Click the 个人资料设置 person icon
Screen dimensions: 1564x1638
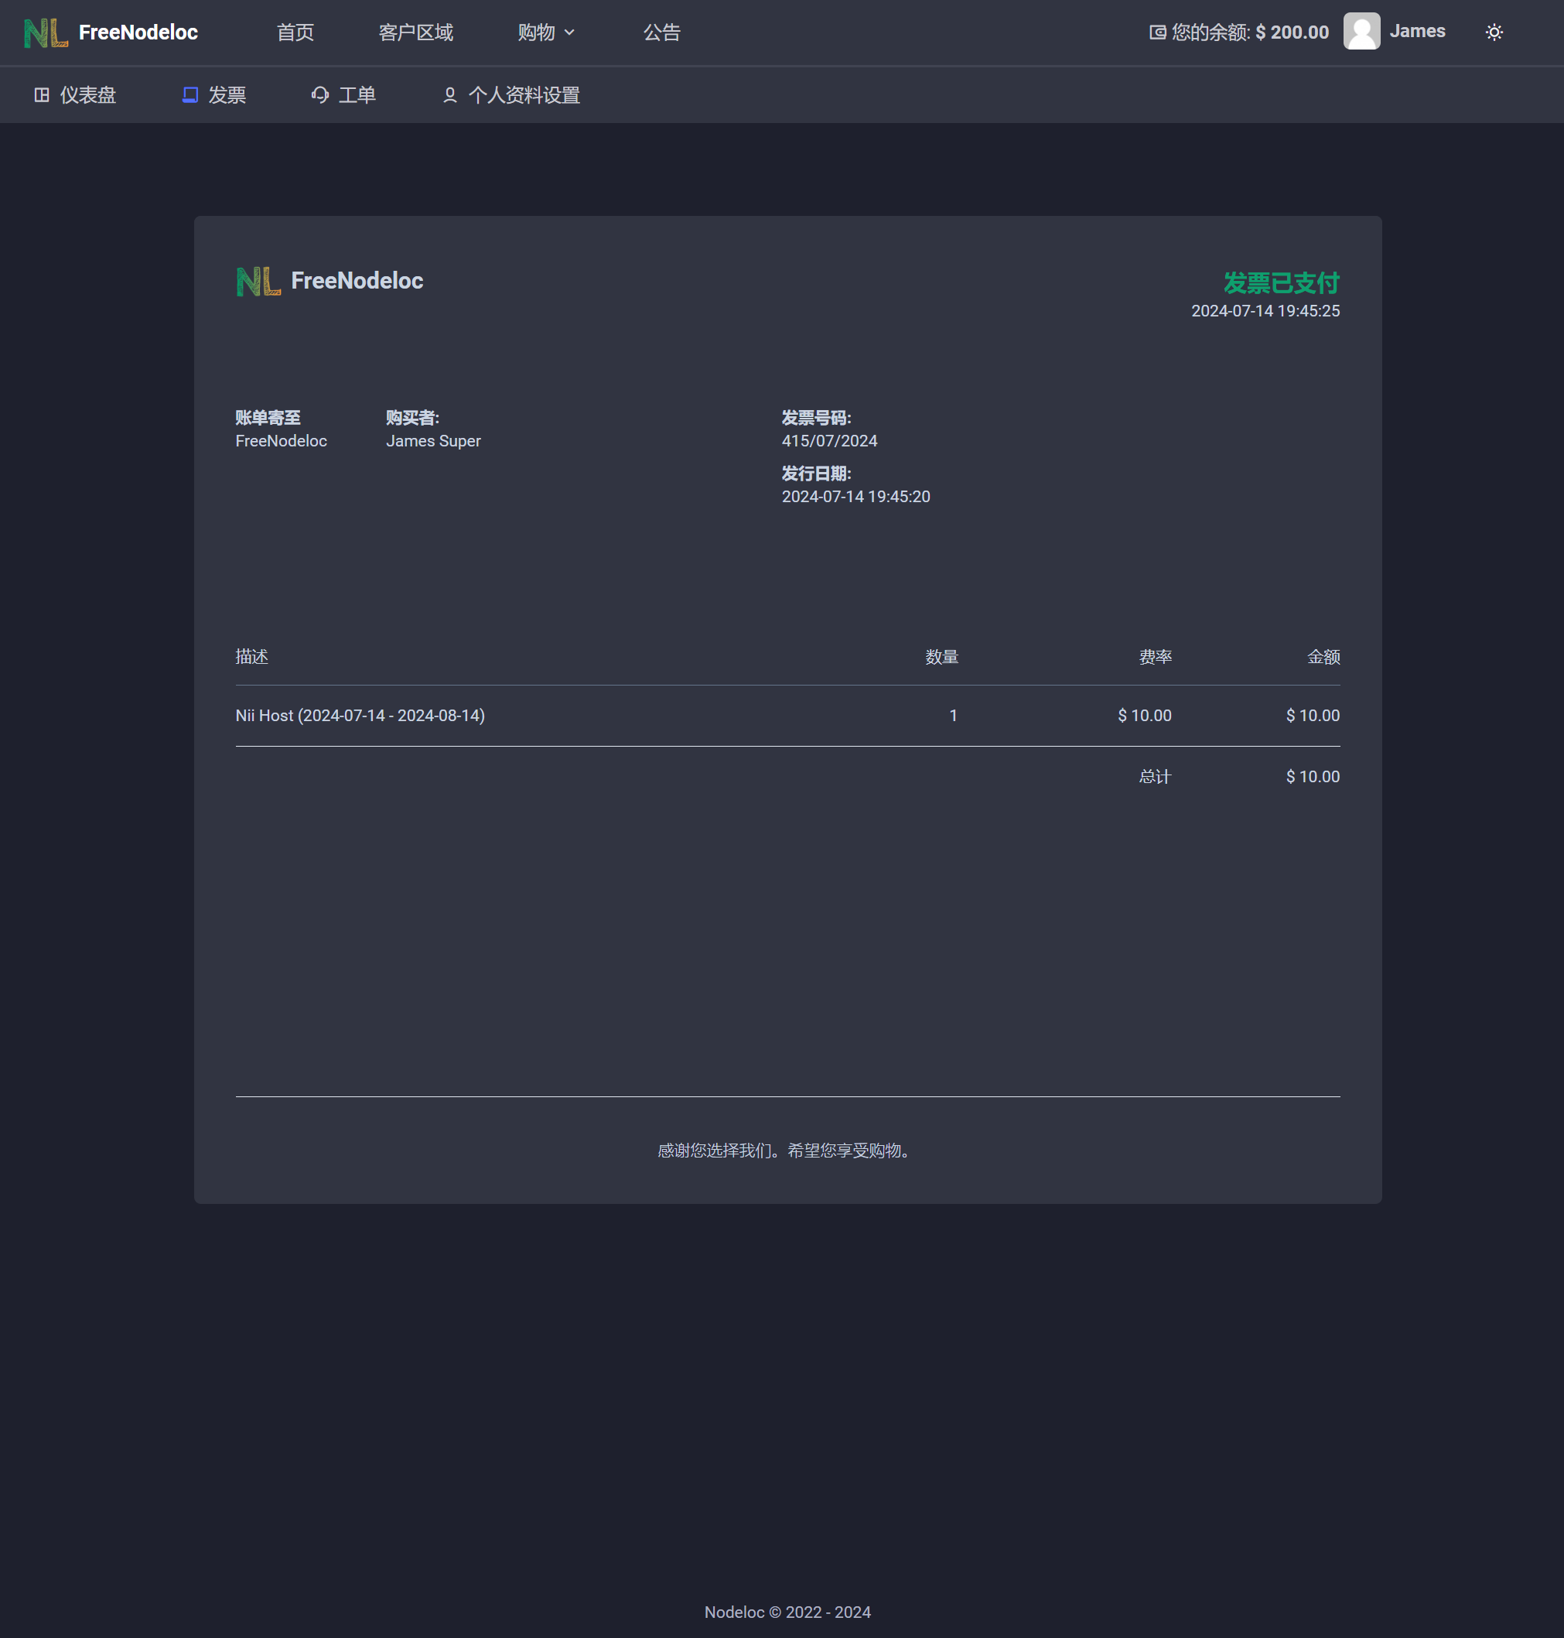pyautogui.click(x=449, y=95)
